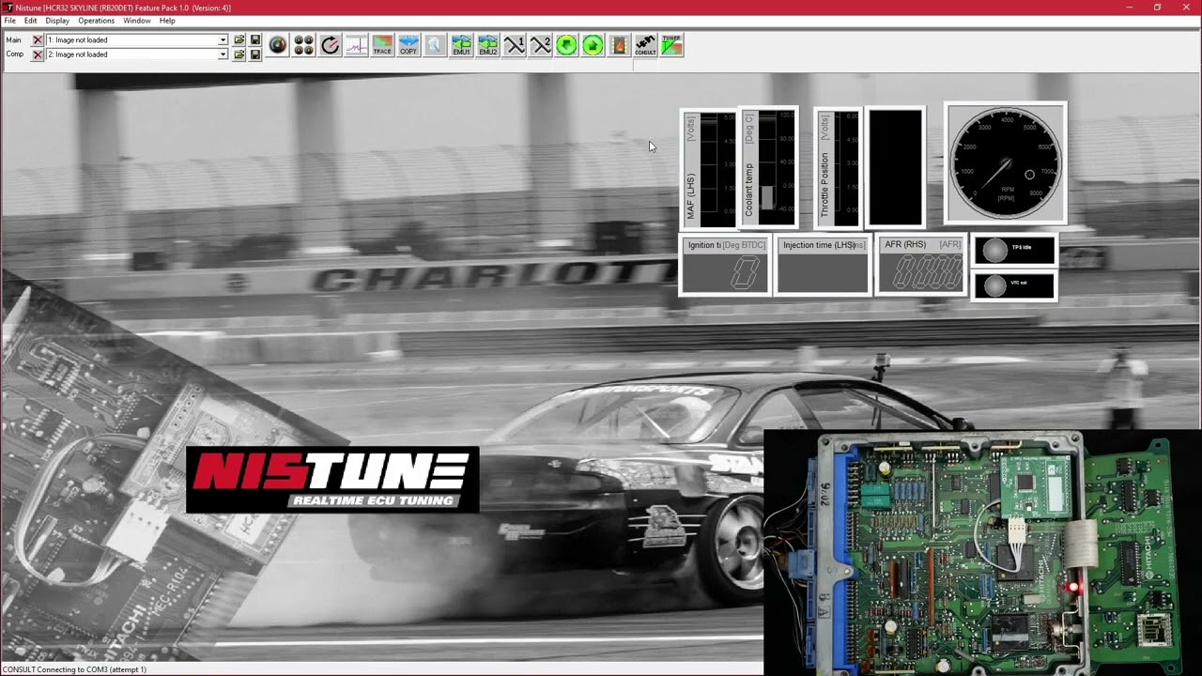Click the crossed arrows 2 icon

click(540, 45)
